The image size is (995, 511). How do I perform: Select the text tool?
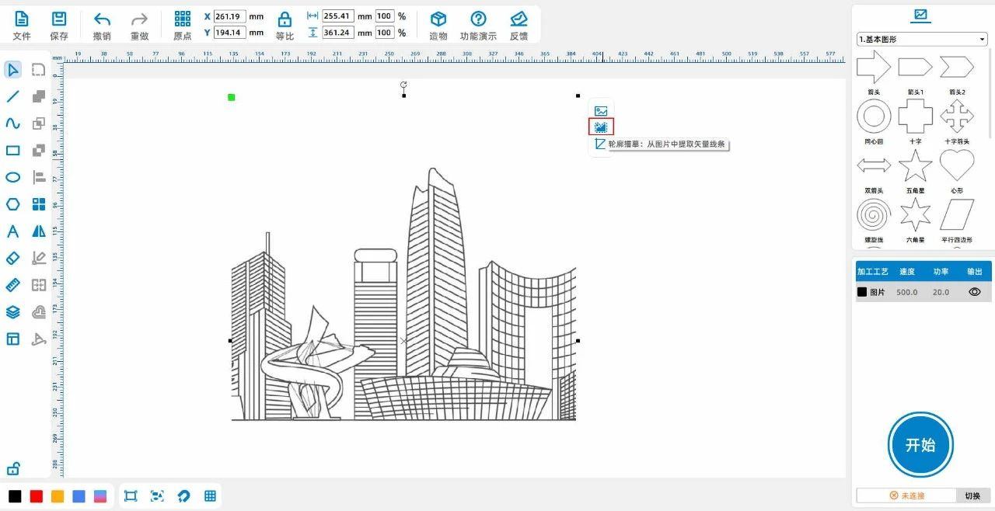click(x=13, y=231)
